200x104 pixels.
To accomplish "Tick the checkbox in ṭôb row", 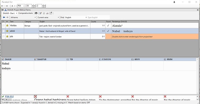I will click(3, 37).
